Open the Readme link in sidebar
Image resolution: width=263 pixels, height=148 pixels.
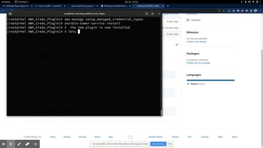pyautogui.click(x=196, y=20)
